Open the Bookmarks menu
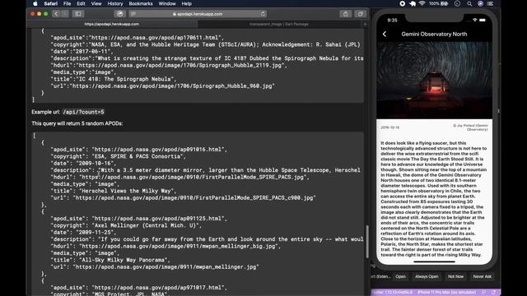527x296 pixels. (x=141, y=3)
